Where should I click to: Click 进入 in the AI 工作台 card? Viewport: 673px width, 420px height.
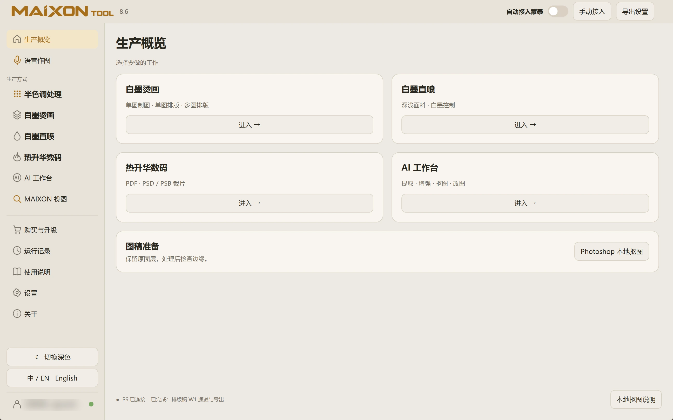tap(525, 203)
